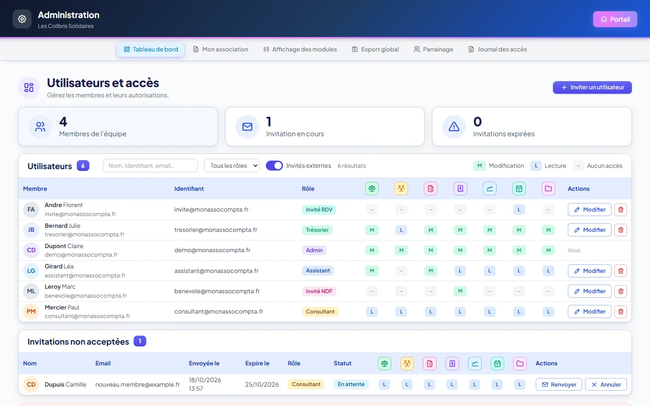Switch to the Mon association tab
This screenshot has height=406, width=650.
tap(221, 49)
